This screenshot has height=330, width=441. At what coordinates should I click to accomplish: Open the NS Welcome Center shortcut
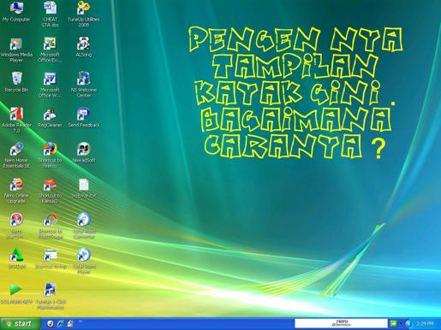84,85
